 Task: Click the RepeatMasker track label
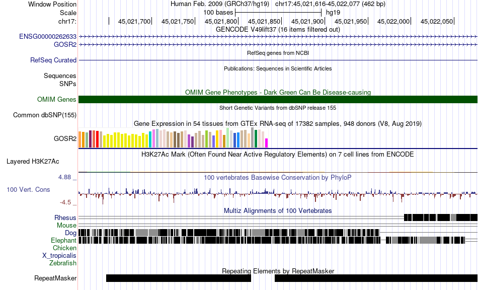tap(55, 278)
